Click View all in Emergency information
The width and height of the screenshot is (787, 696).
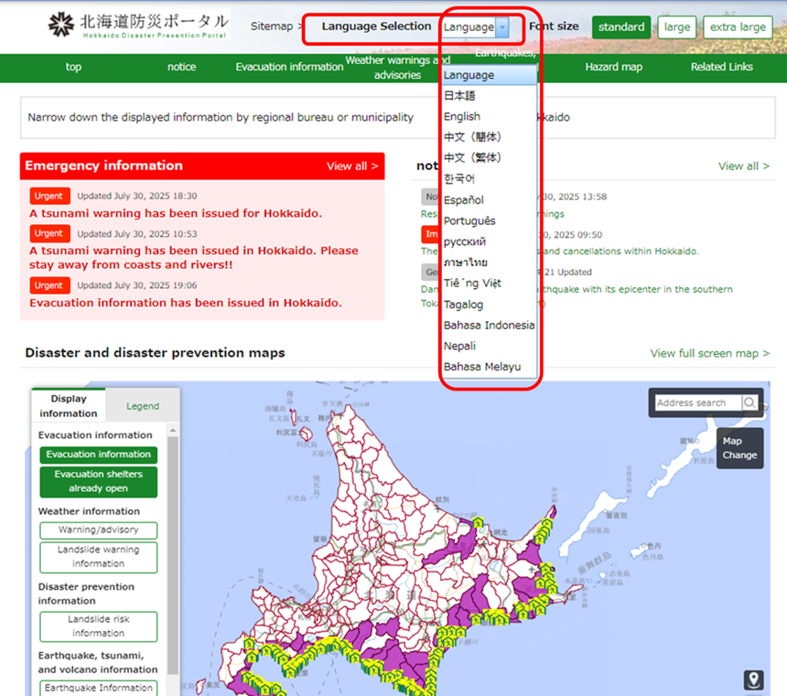point(352,166)
